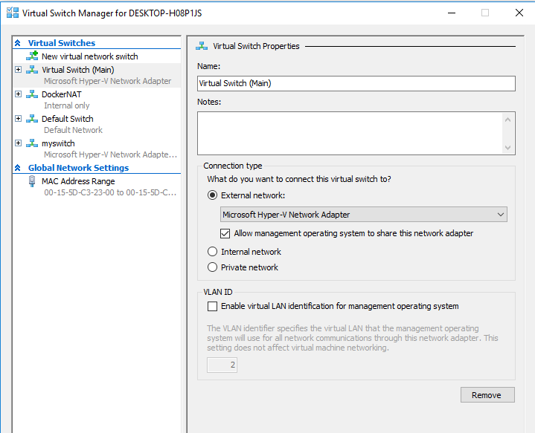
Task: Select DockerNAT in the switch list
Action: (x=62, y=94)
